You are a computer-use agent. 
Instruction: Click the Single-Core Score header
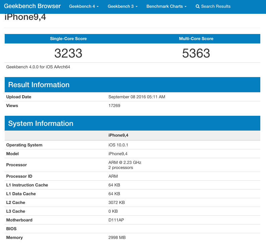pyautogui.click(x=68, y=39)
